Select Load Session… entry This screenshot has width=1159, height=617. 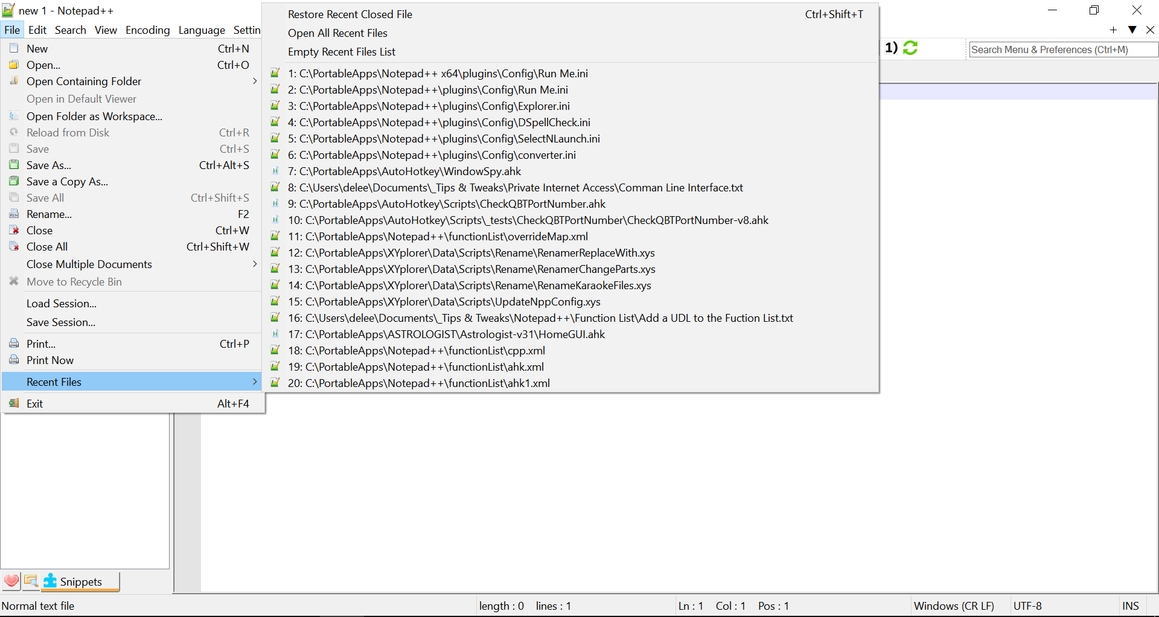pyautogui.click(x=132, y=303)
